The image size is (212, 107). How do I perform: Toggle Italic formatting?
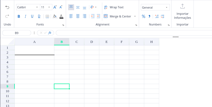tap(25, 16)
